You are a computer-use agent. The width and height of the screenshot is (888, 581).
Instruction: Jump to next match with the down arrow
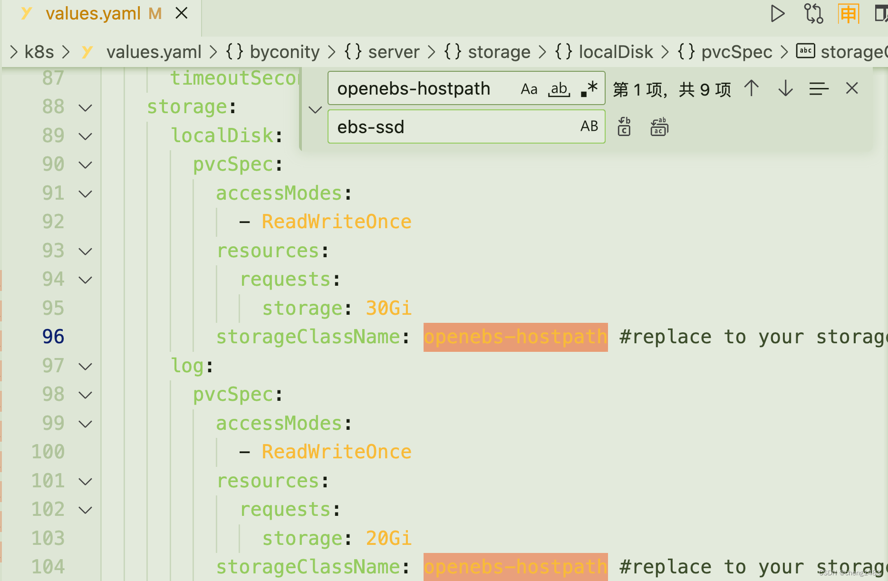pyautogui.click(x=785, y=88)
